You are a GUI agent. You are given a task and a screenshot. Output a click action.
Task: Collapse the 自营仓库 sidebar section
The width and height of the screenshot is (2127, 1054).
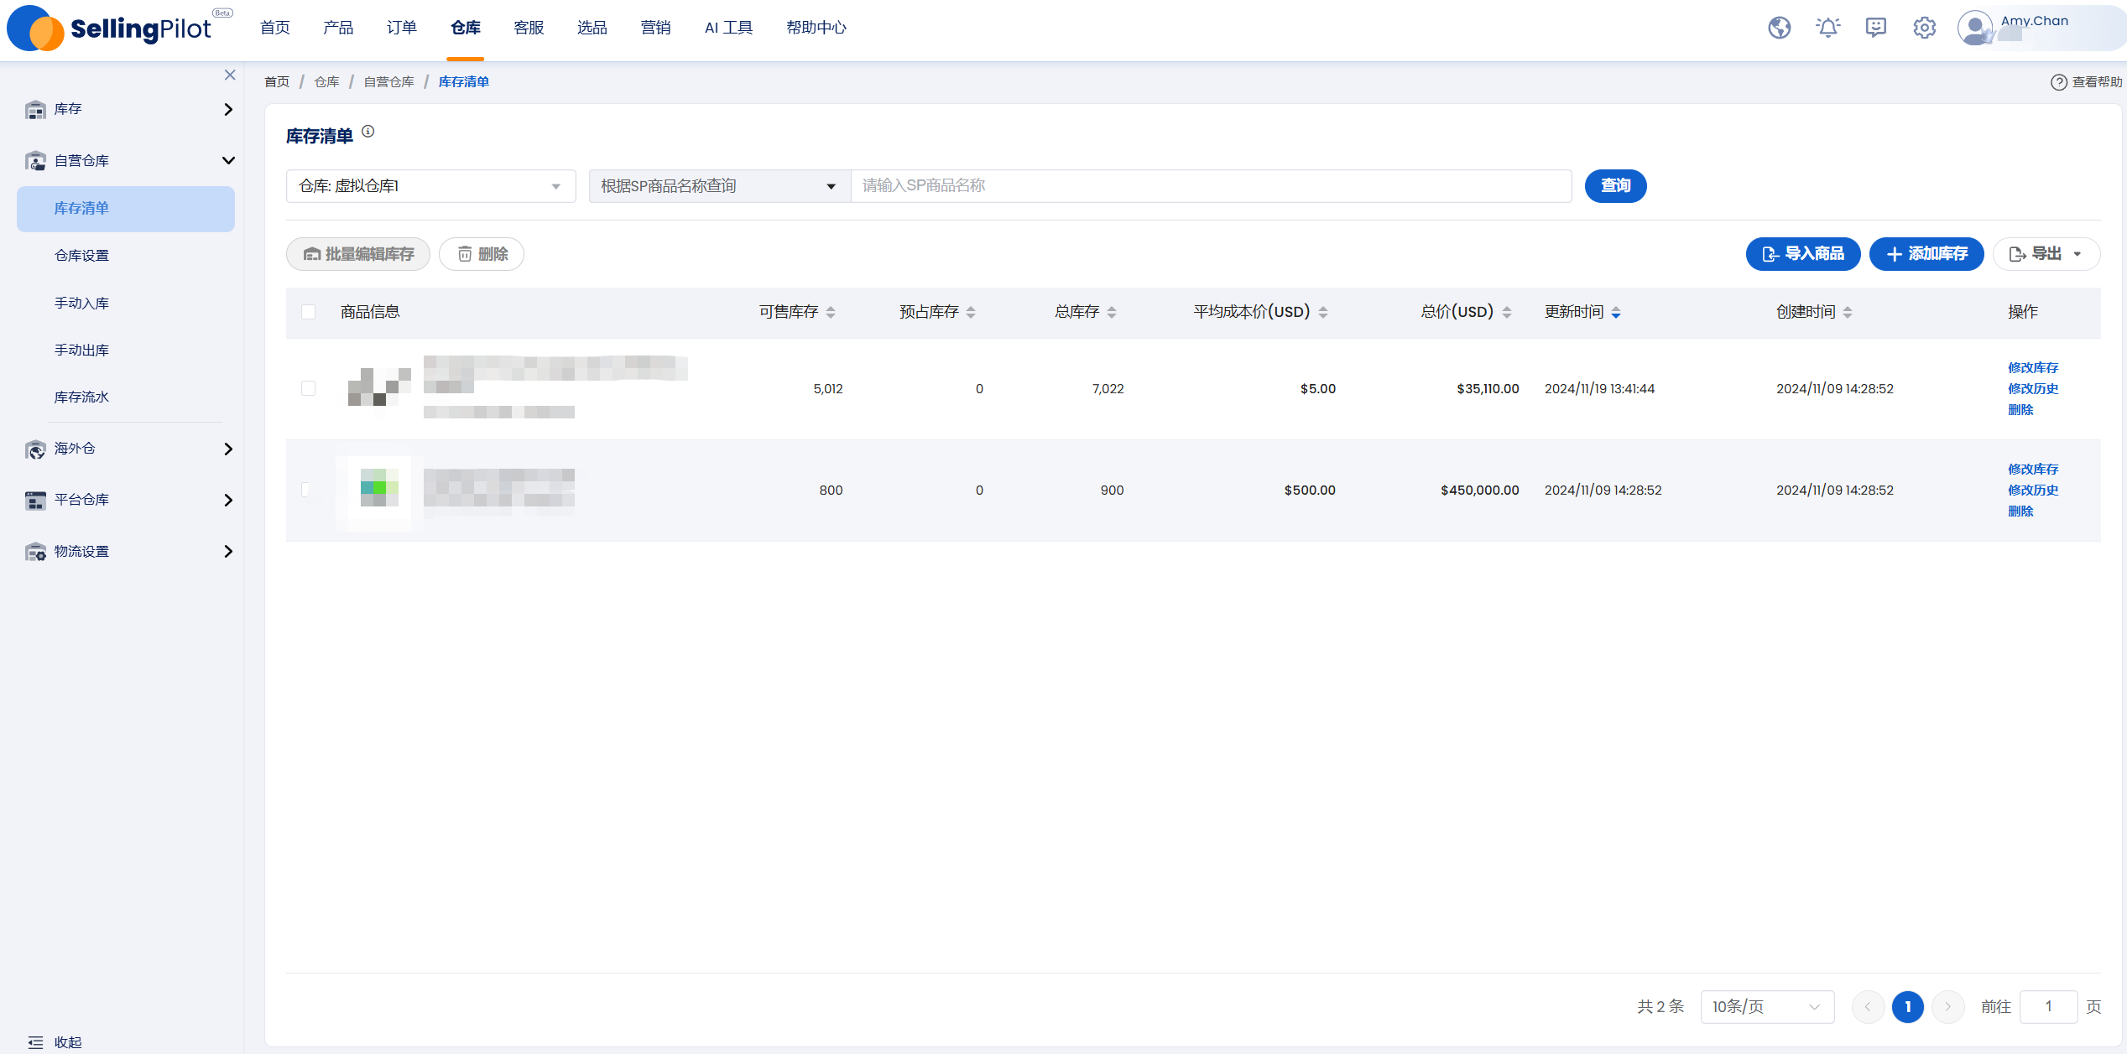click(228, 161)
